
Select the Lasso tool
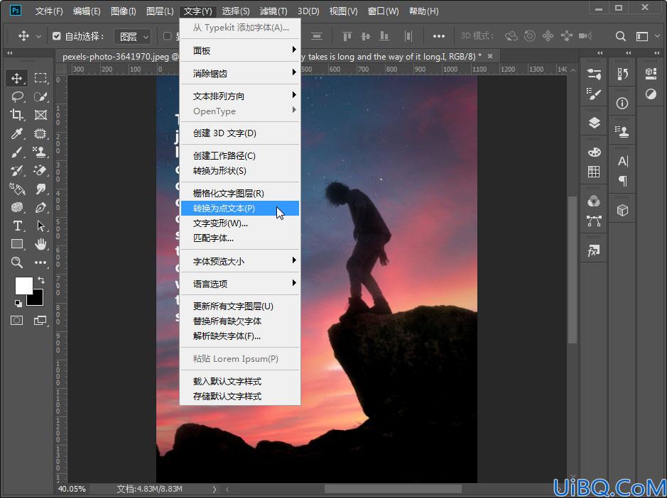click(x=16, y=97)
